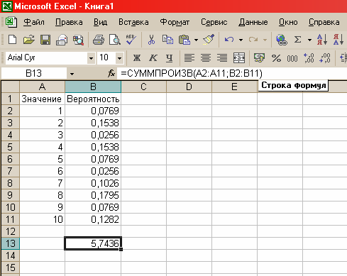This screenshot has height=276, width=347.
Task: Select column C header
Action: 143,87
